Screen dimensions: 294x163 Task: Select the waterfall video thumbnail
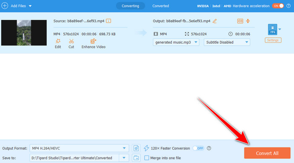coord(24,33)
